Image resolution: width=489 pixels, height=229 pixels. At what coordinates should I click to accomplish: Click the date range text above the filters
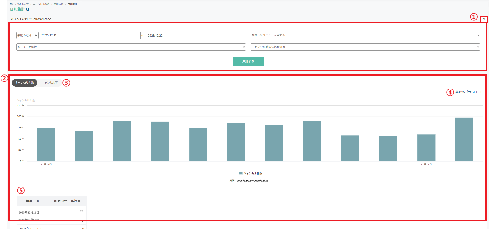pyautogui.click(x=31, y=19)
